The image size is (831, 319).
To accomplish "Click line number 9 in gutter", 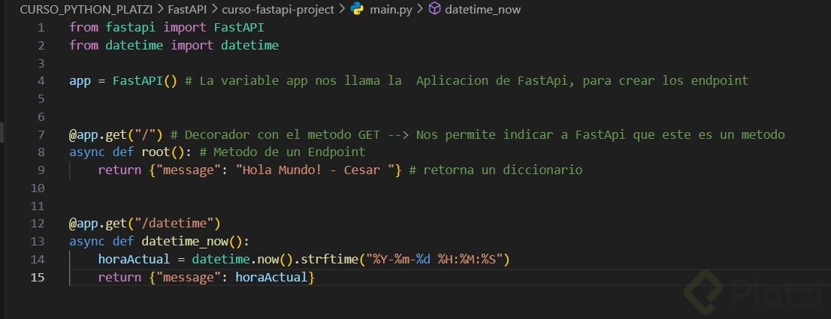I will 41,170.
